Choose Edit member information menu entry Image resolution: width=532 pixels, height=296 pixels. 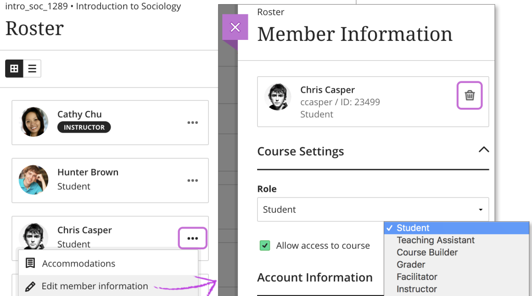[108, 286]
